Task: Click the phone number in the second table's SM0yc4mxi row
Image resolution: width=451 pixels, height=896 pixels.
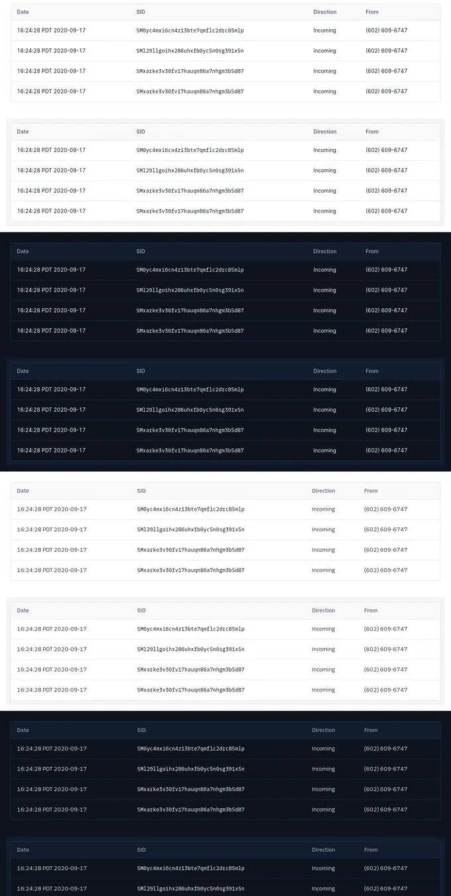Action: click(x=387, y=150)
